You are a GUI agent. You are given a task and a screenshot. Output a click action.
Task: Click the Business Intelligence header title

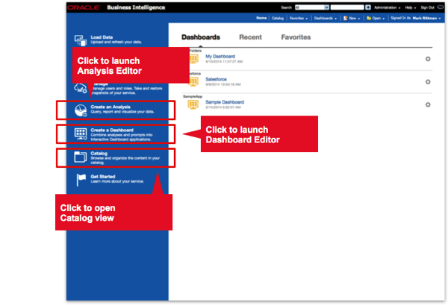(136, 7)
